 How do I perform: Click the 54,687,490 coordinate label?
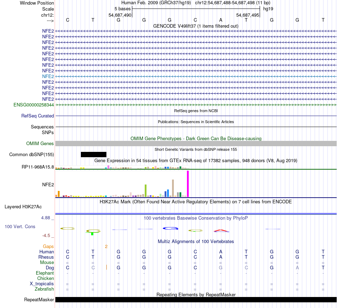120,15
